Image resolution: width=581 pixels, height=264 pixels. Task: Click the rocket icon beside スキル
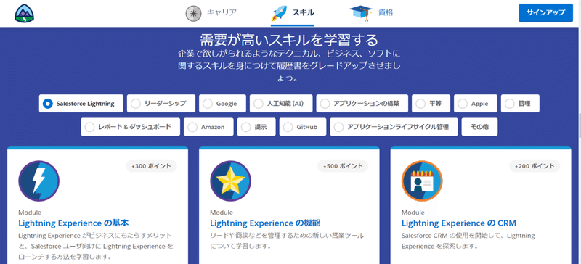pos(279,13)
